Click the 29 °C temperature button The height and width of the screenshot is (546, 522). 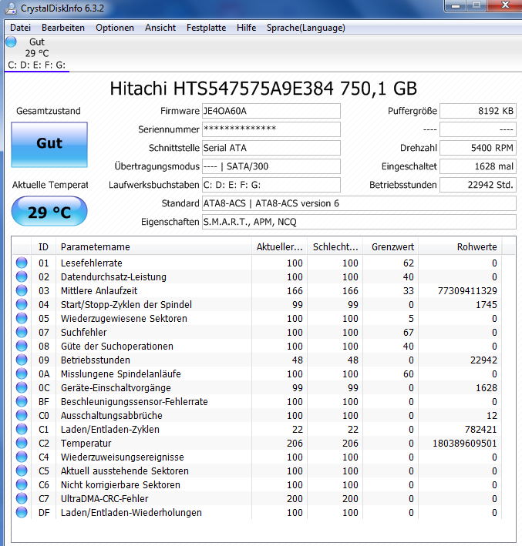pyautogui.click(x=49, y=212)
